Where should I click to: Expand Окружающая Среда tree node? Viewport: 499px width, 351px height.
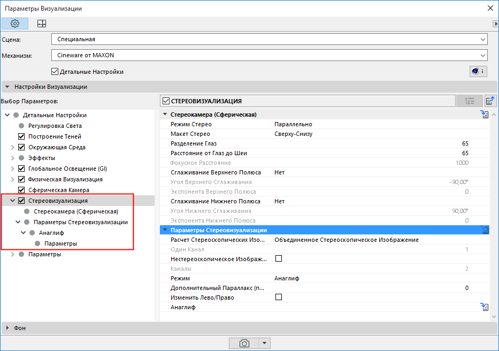(12, 147)
